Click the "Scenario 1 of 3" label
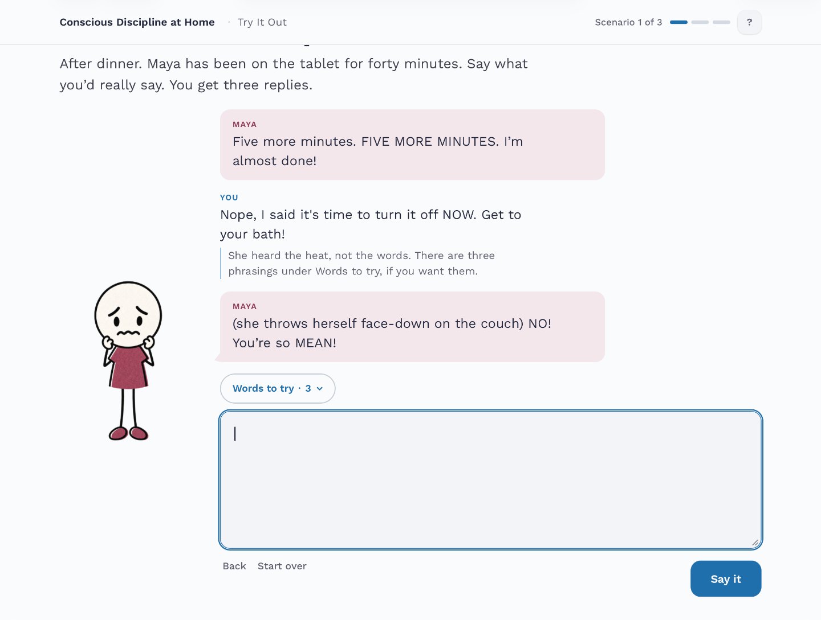 tap(628, 22)
